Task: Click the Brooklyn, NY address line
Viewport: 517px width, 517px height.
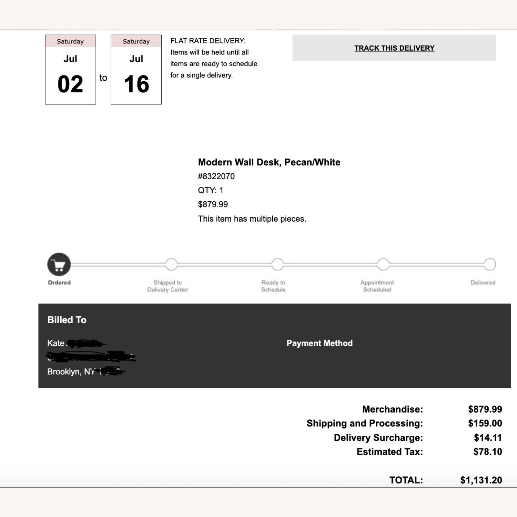Action: pos(71,372)
